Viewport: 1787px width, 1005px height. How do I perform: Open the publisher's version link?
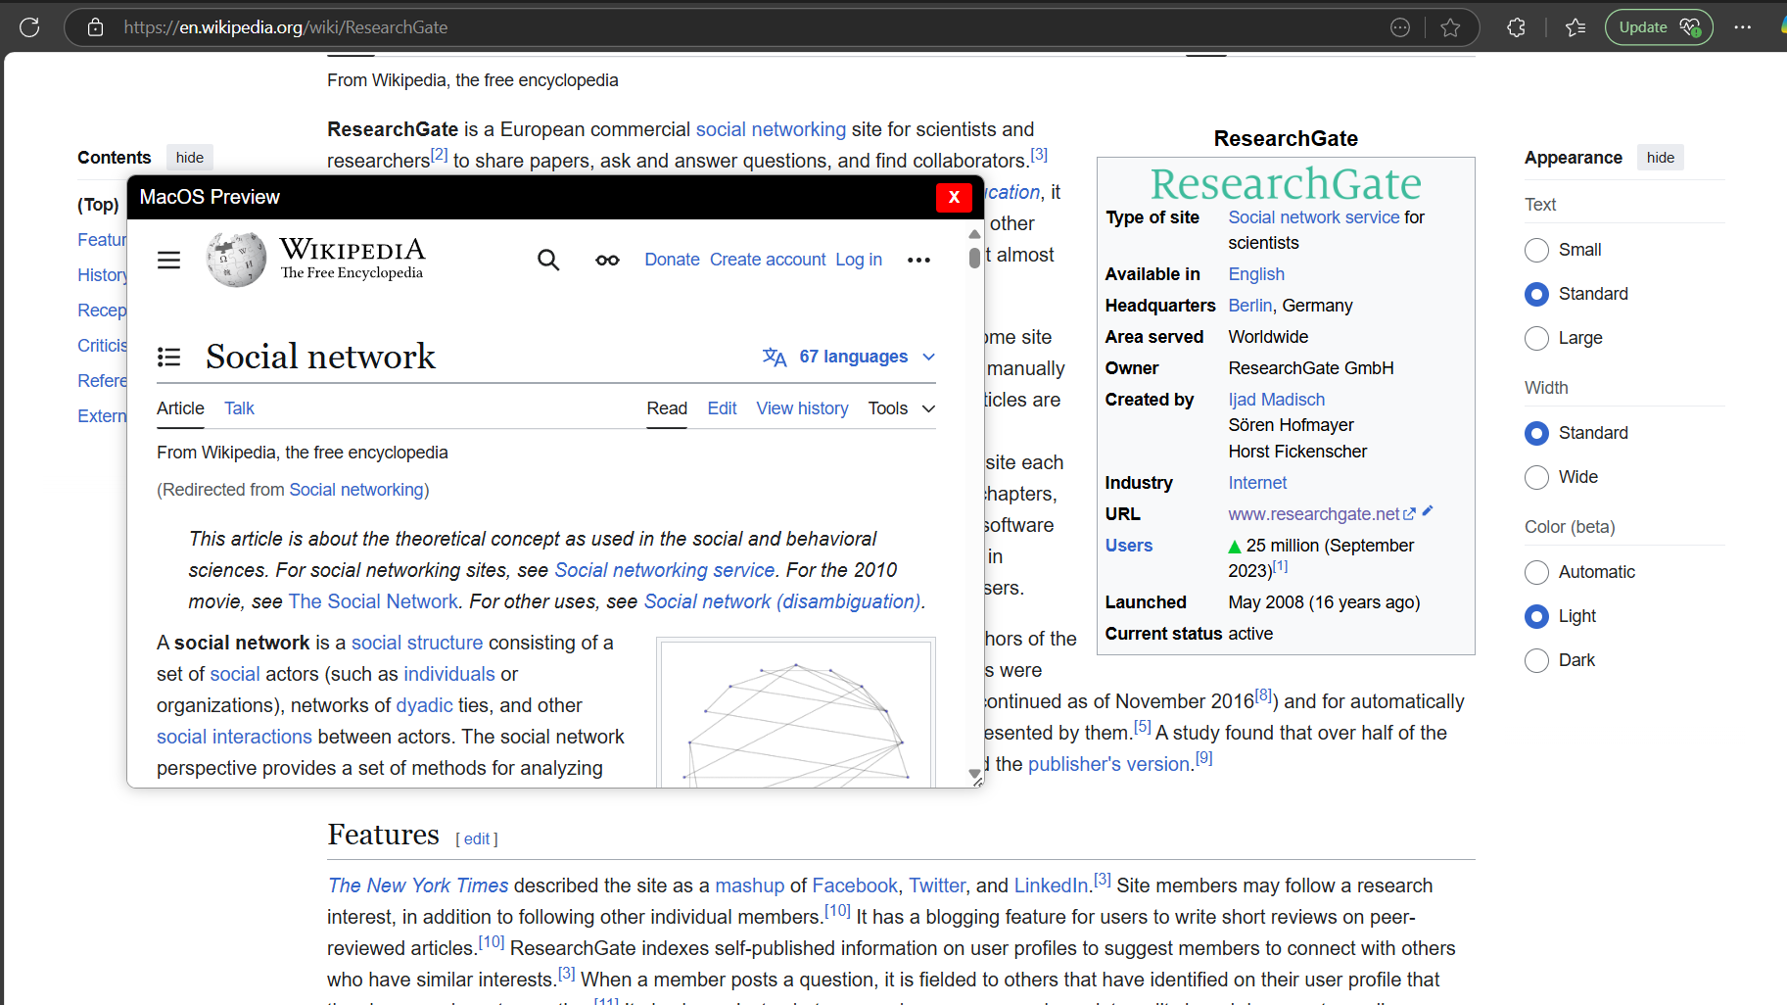click(x=1108, y=764)
